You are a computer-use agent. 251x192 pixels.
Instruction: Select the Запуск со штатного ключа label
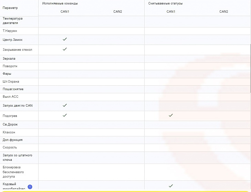17,158
